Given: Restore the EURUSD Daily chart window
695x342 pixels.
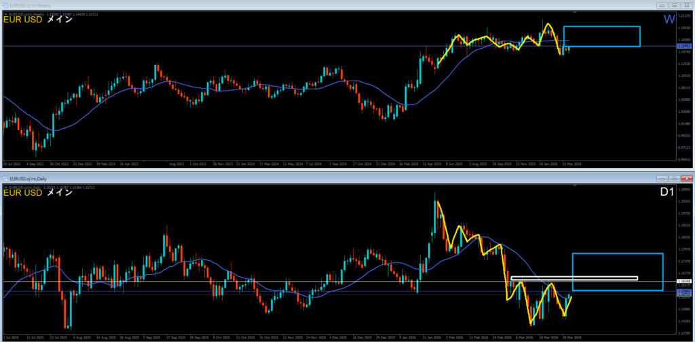Looking at the screenshot, I should [x=674, y=178].
